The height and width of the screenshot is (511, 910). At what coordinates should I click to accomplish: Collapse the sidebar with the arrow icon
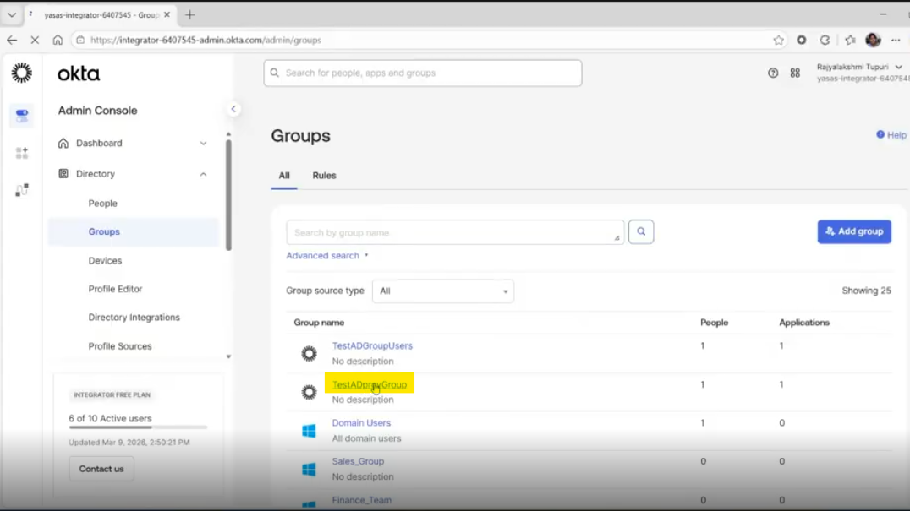[x=233, y=109]
